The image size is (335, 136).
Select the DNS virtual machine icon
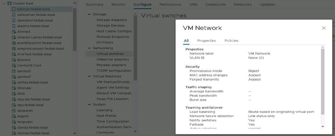point(14,94)
